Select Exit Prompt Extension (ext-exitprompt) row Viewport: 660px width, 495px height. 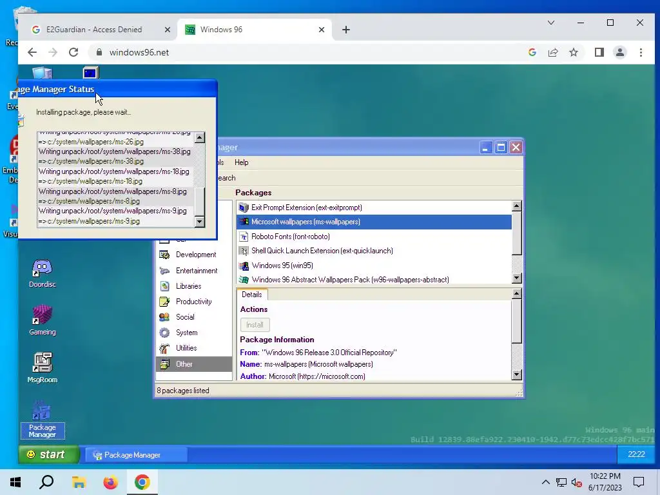[374, 208]
